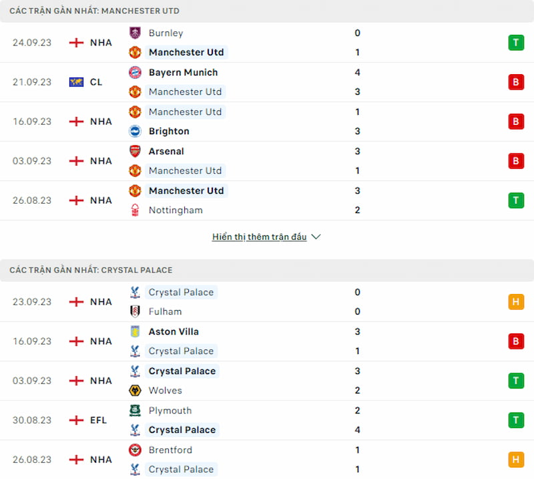Click the Wolves club logo
The image size is (534, 479).
click(x=135, y=390)
